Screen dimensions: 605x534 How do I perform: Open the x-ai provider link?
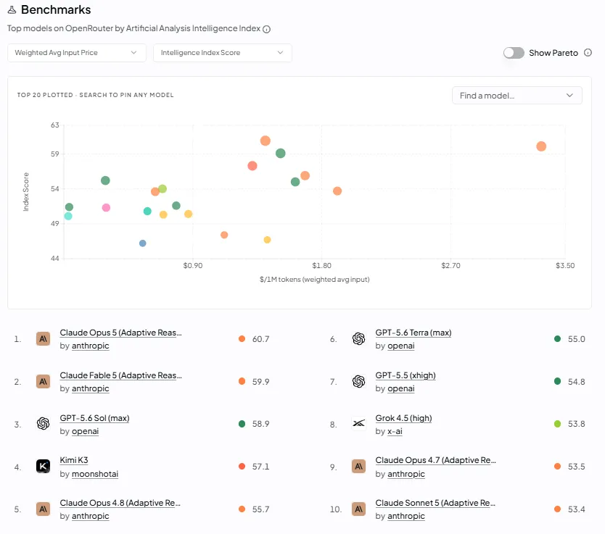tap(395, 432)
